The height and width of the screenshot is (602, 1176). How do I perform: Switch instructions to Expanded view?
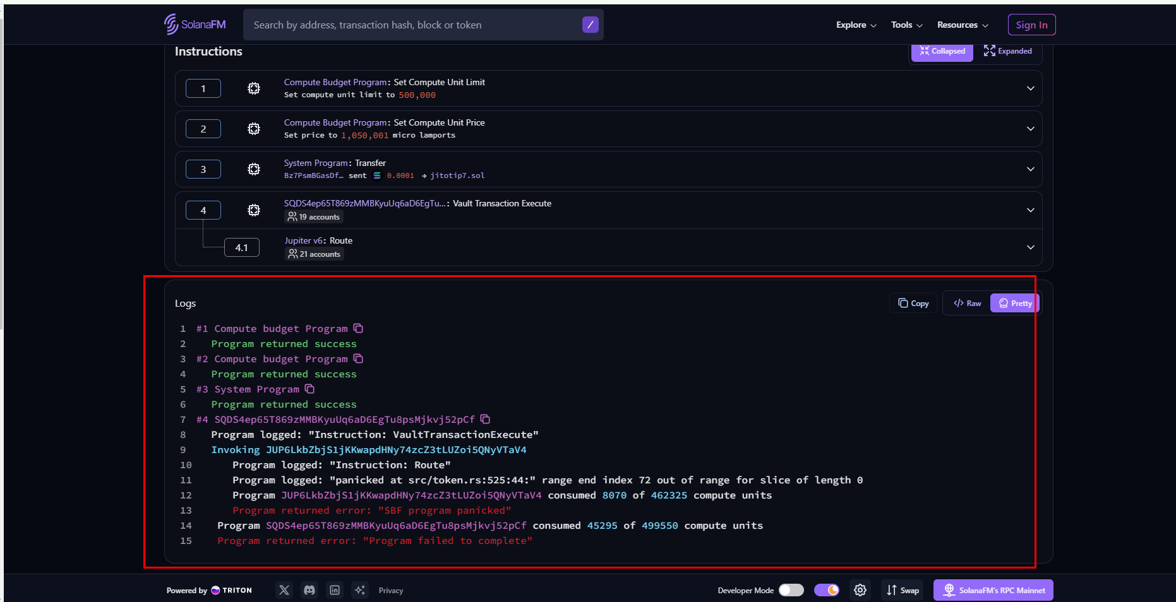point(1008,51)
